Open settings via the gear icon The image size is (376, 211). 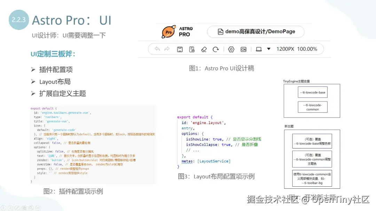pyautogui.click(x=231, y=49)
